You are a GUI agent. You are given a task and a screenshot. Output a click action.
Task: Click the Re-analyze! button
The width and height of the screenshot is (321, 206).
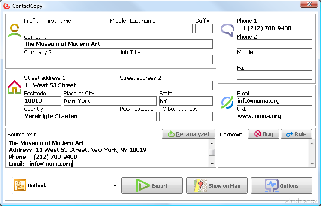(188, 134)
